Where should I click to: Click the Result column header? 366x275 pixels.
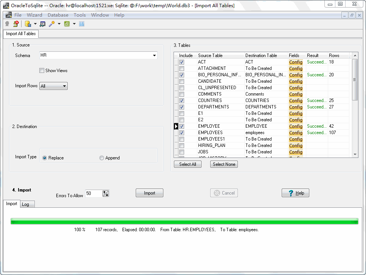(x=317, y=56)
